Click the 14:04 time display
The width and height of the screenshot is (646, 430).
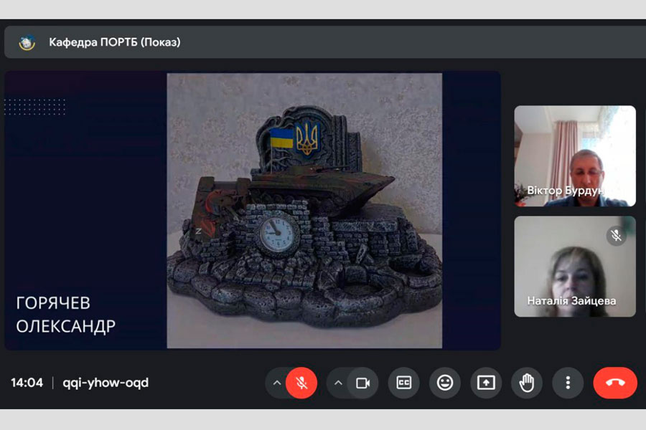point(27,383)
